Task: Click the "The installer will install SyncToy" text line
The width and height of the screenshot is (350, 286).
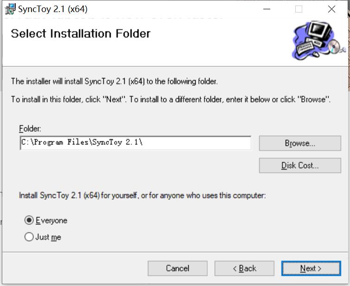Action: (115, 82)
